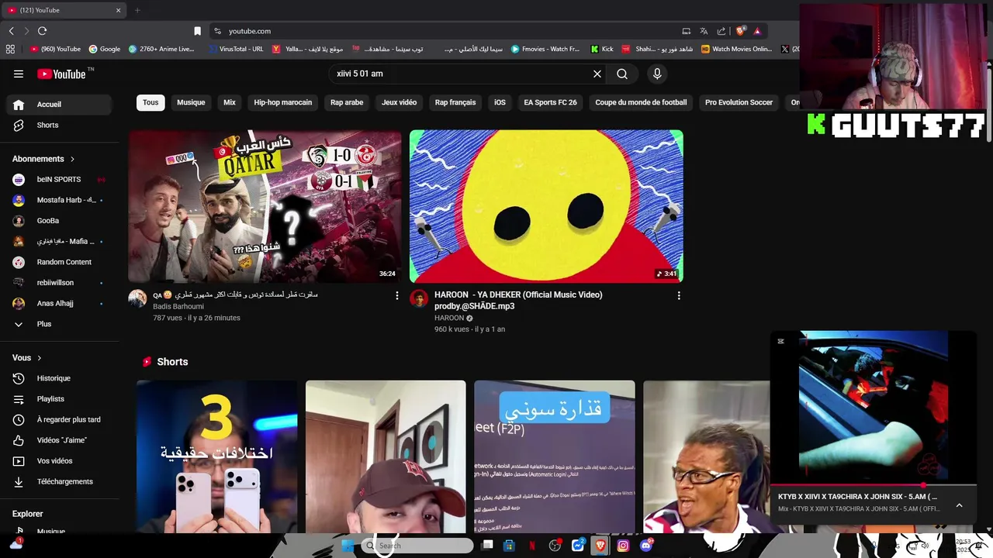Go to Accueil in the sidebar
The height and width of the screenshot is (558, 993).
(x=59, y=105)
